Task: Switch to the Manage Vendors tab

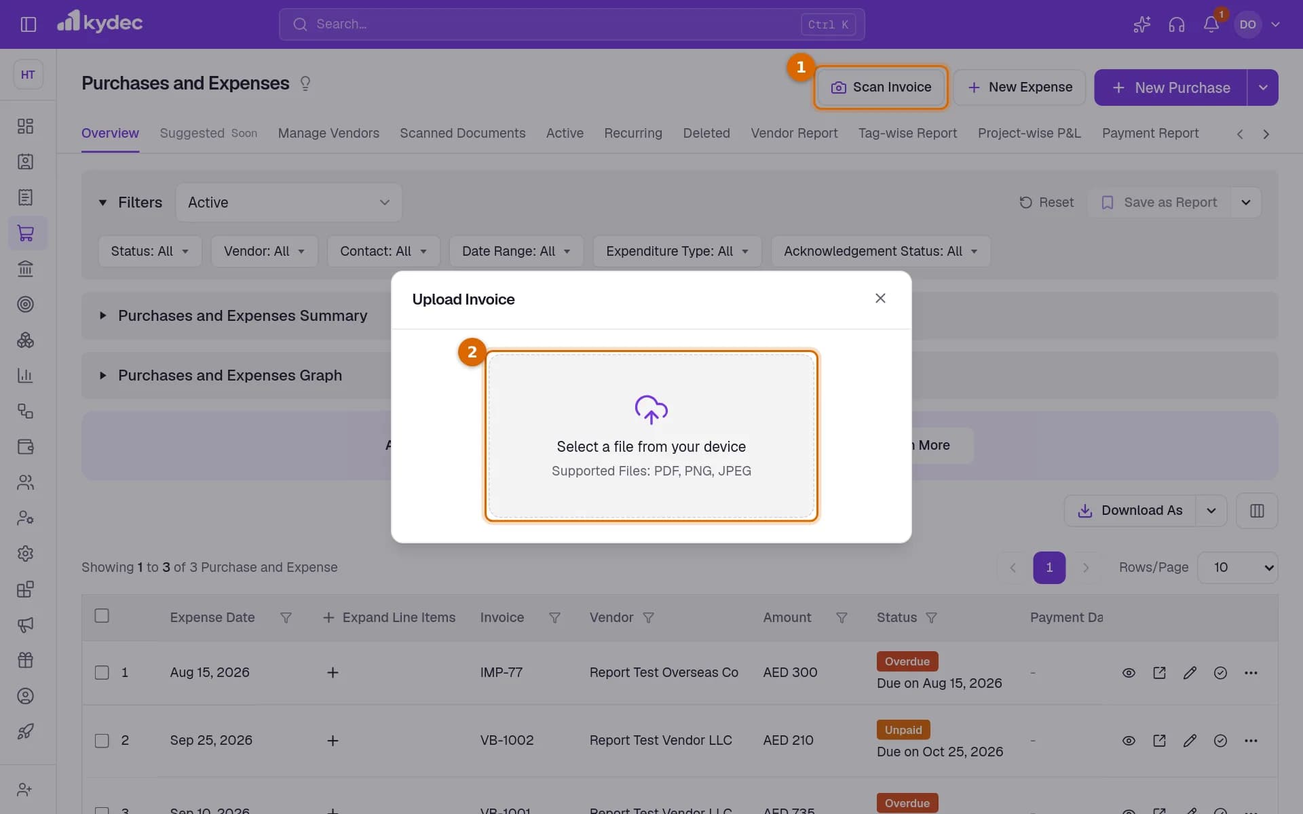Action: (328, 133)
